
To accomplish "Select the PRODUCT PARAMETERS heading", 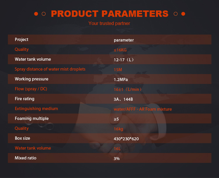I will (109, 14).
